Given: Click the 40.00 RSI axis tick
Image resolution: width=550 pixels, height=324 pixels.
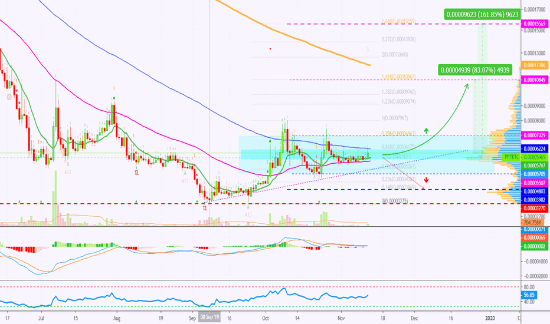Looking at the screenshot, I should tap(529, 302).
